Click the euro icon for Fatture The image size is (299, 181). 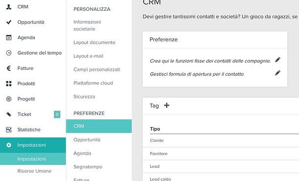tap(9, 68)
